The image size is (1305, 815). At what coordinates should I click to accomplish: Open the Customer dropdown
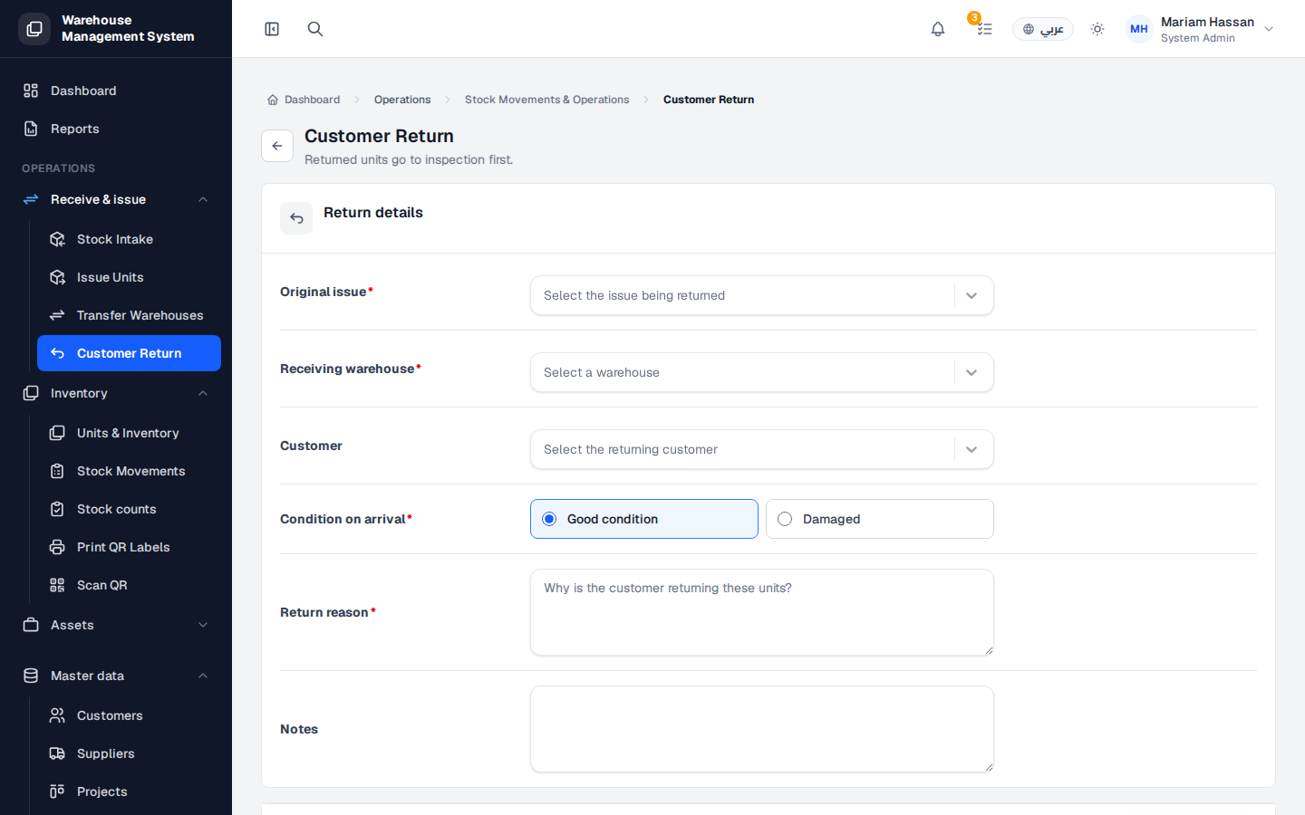[762, 449]
